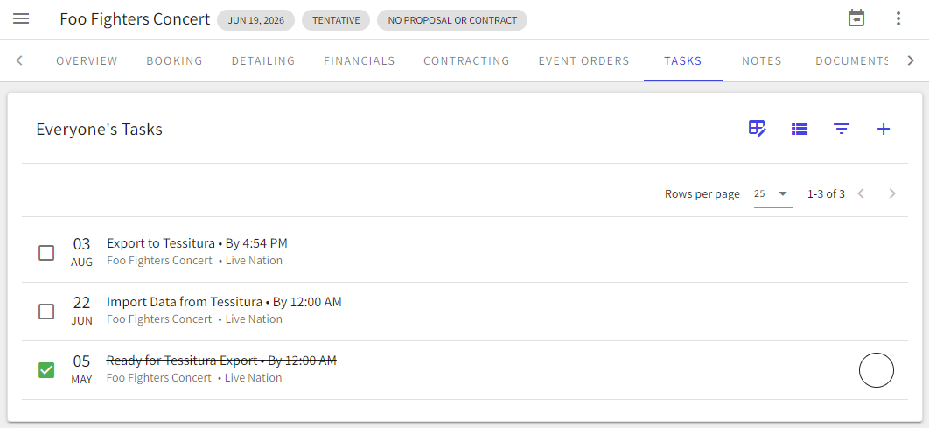Open the hamburger navigation menu

pyautogui.click(x=21, y=19)
